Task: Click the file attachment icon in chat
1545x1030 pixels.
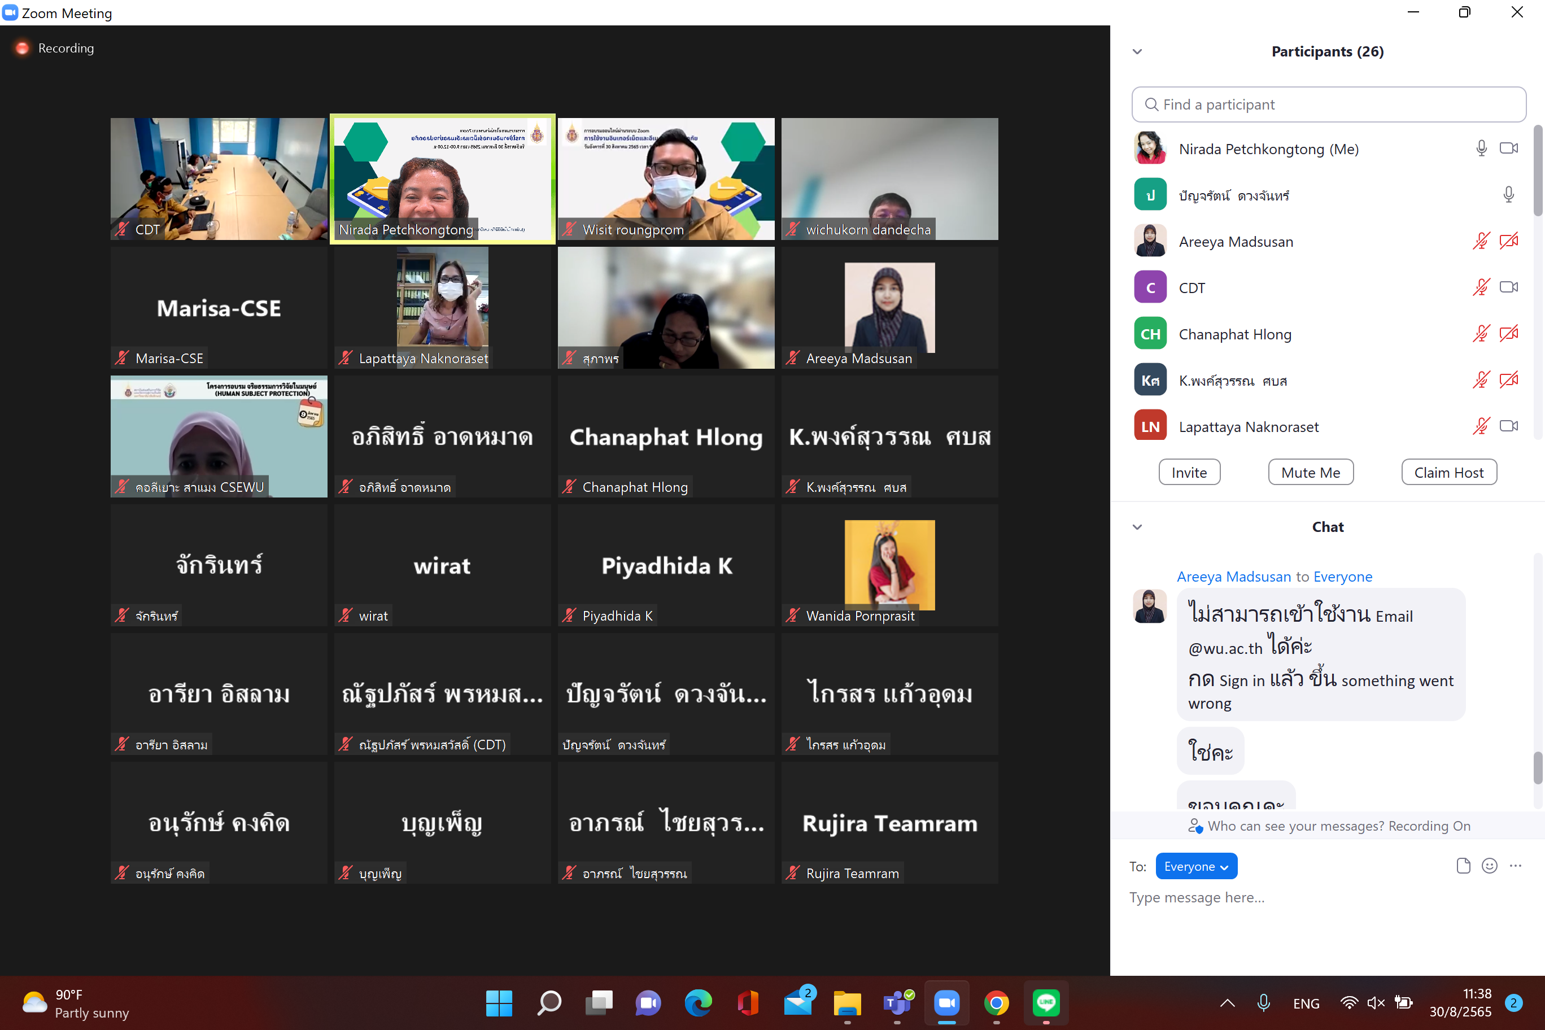Action: click(1463, 866)
